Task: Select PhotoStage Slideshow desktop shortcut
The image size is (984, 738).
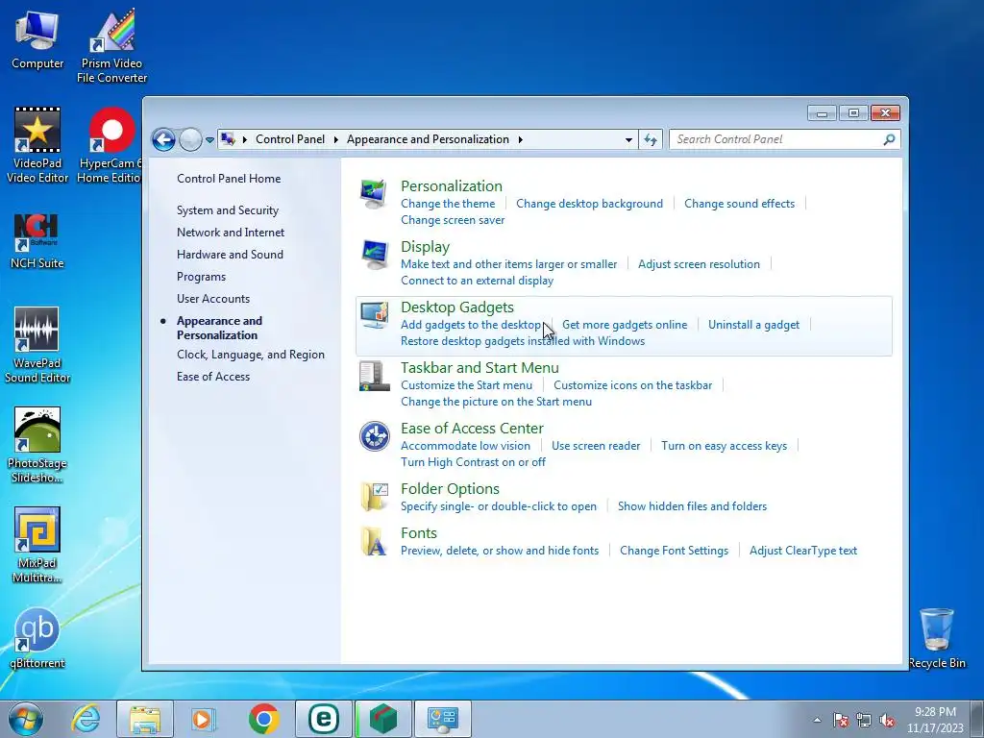Action: point(37,445)
